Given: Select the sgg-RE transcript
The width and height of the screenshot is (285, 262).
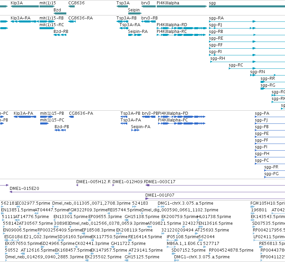Looking at the screenshot, I should pos(247,42).
